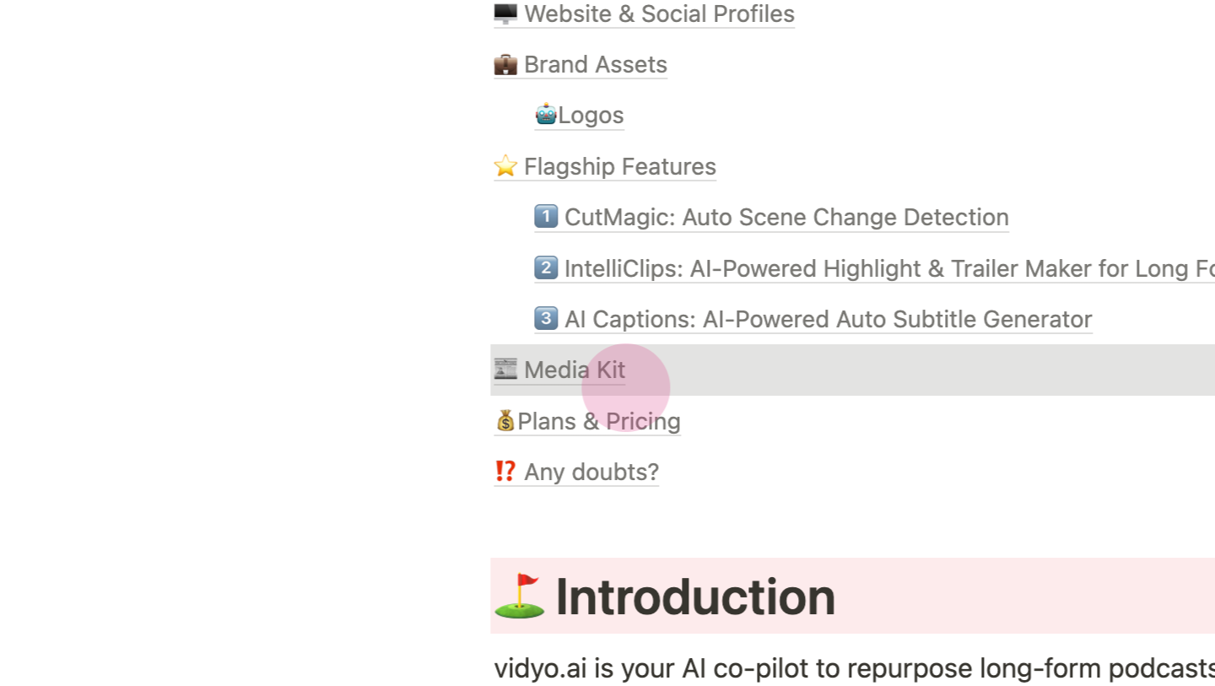Click the money bag emoji icon
Image resolution: width=1215 pixels, height=686 pixels.
pos(505,420)
